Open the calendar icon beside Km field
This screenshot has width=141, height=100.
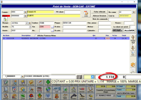pos(52,27)
